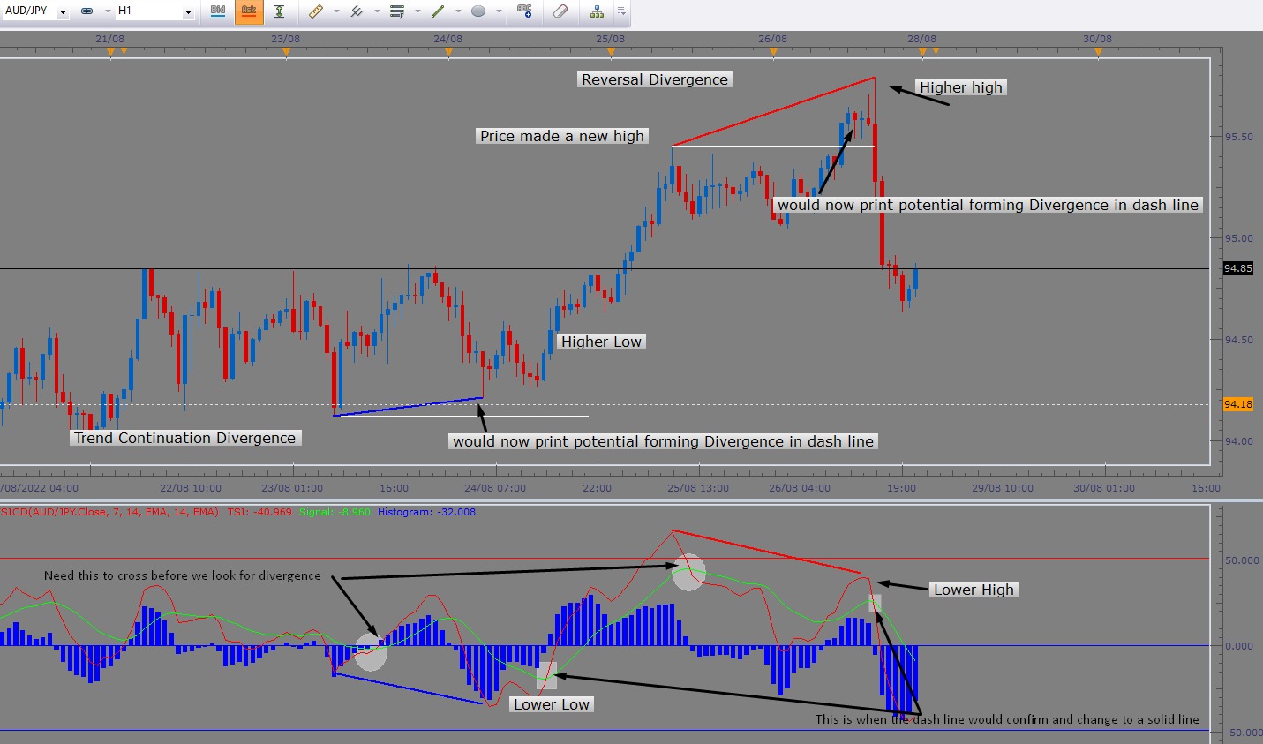Click the lower 'would now print potential' label
1263x744 pixels.
click(x=663, y=441)
